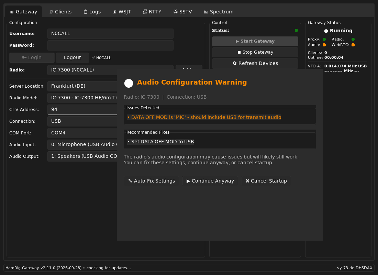The height and width of the screenshot is (275, 378).
Task: Click the WebRTC orange status dot
Action: coord(353,45)
